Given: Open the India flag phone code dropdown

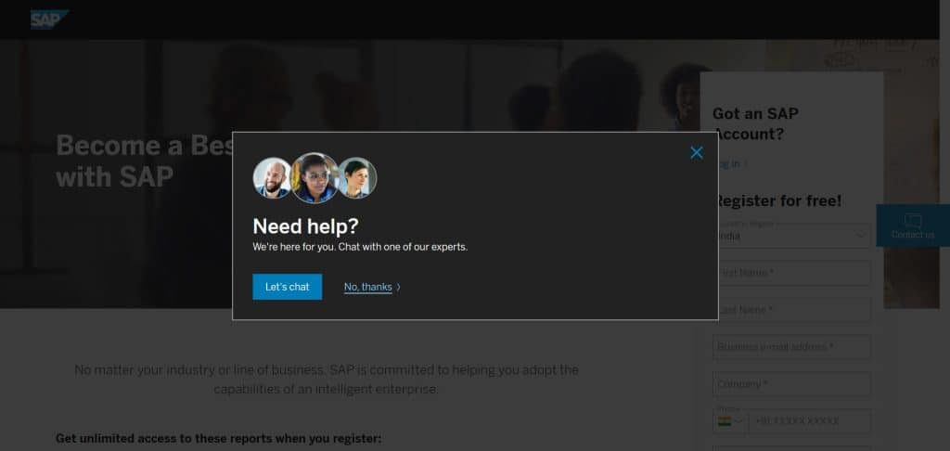Looking at the screenshot, I should (731, 421).
